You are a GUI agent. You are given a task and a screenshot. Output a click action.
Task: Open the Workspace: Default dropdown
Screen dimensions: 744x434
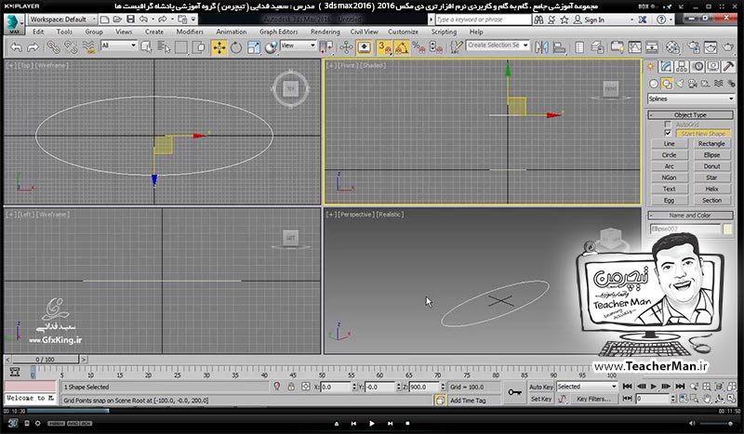62,20
